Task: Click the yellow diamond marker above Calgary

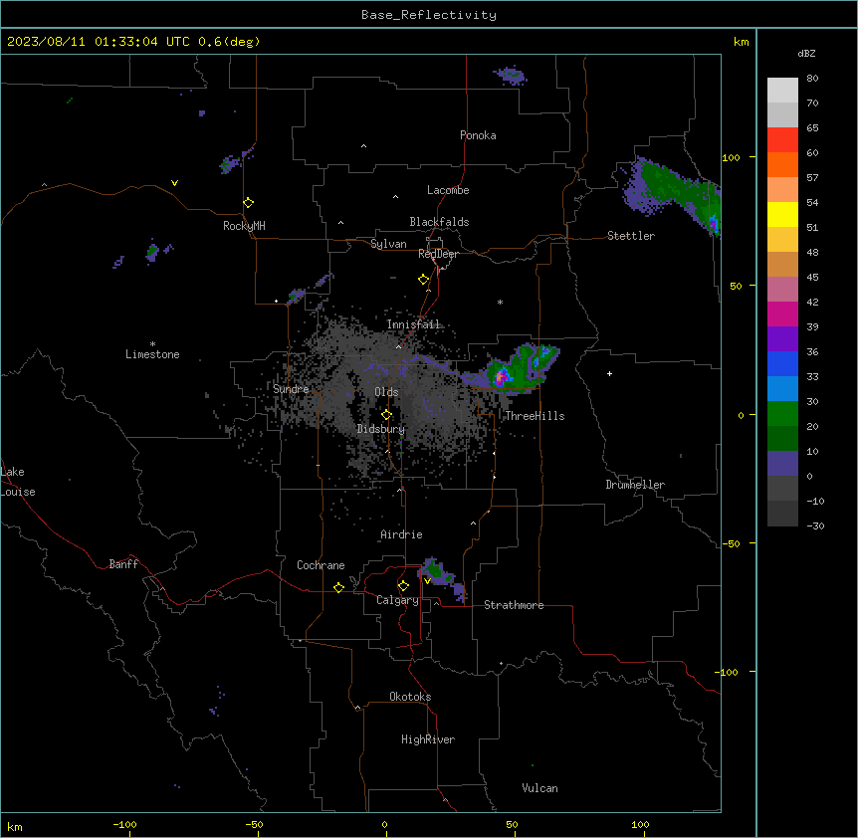Action: click(403, 586)
